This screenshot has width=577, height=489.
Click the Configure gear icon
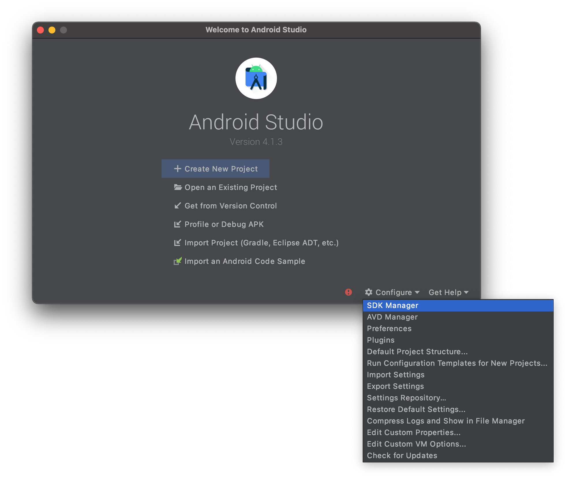369,292
